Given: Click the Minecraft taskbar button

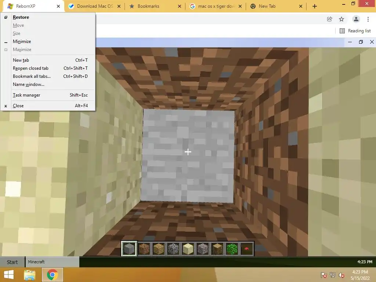Looking at the screenshot, I should click(52, 262).
